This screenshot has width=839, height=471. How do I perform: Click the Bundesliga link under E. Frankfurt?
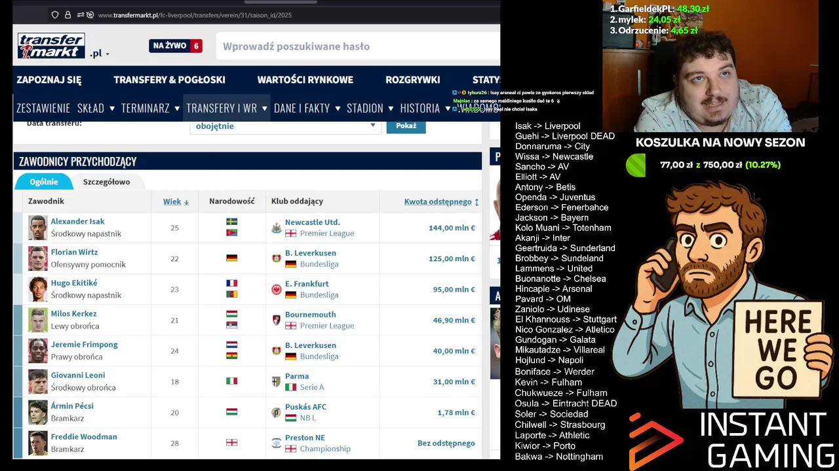coord(319,295)
